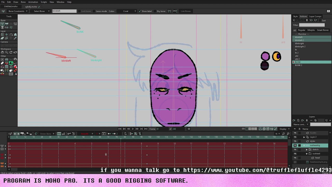Choose the Zoom Workspace magnifier tool
The width and height of the screenshot is (332, 187).
[7, 52]
